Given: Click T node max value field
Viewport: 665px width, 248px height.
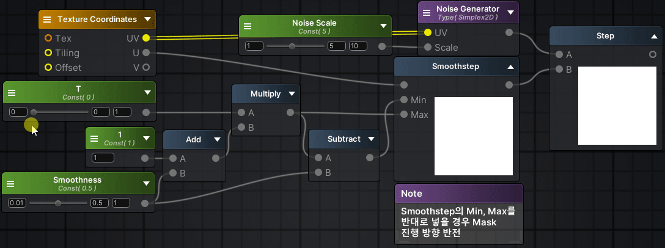Looking at the screenshot, I should [122, 112].
